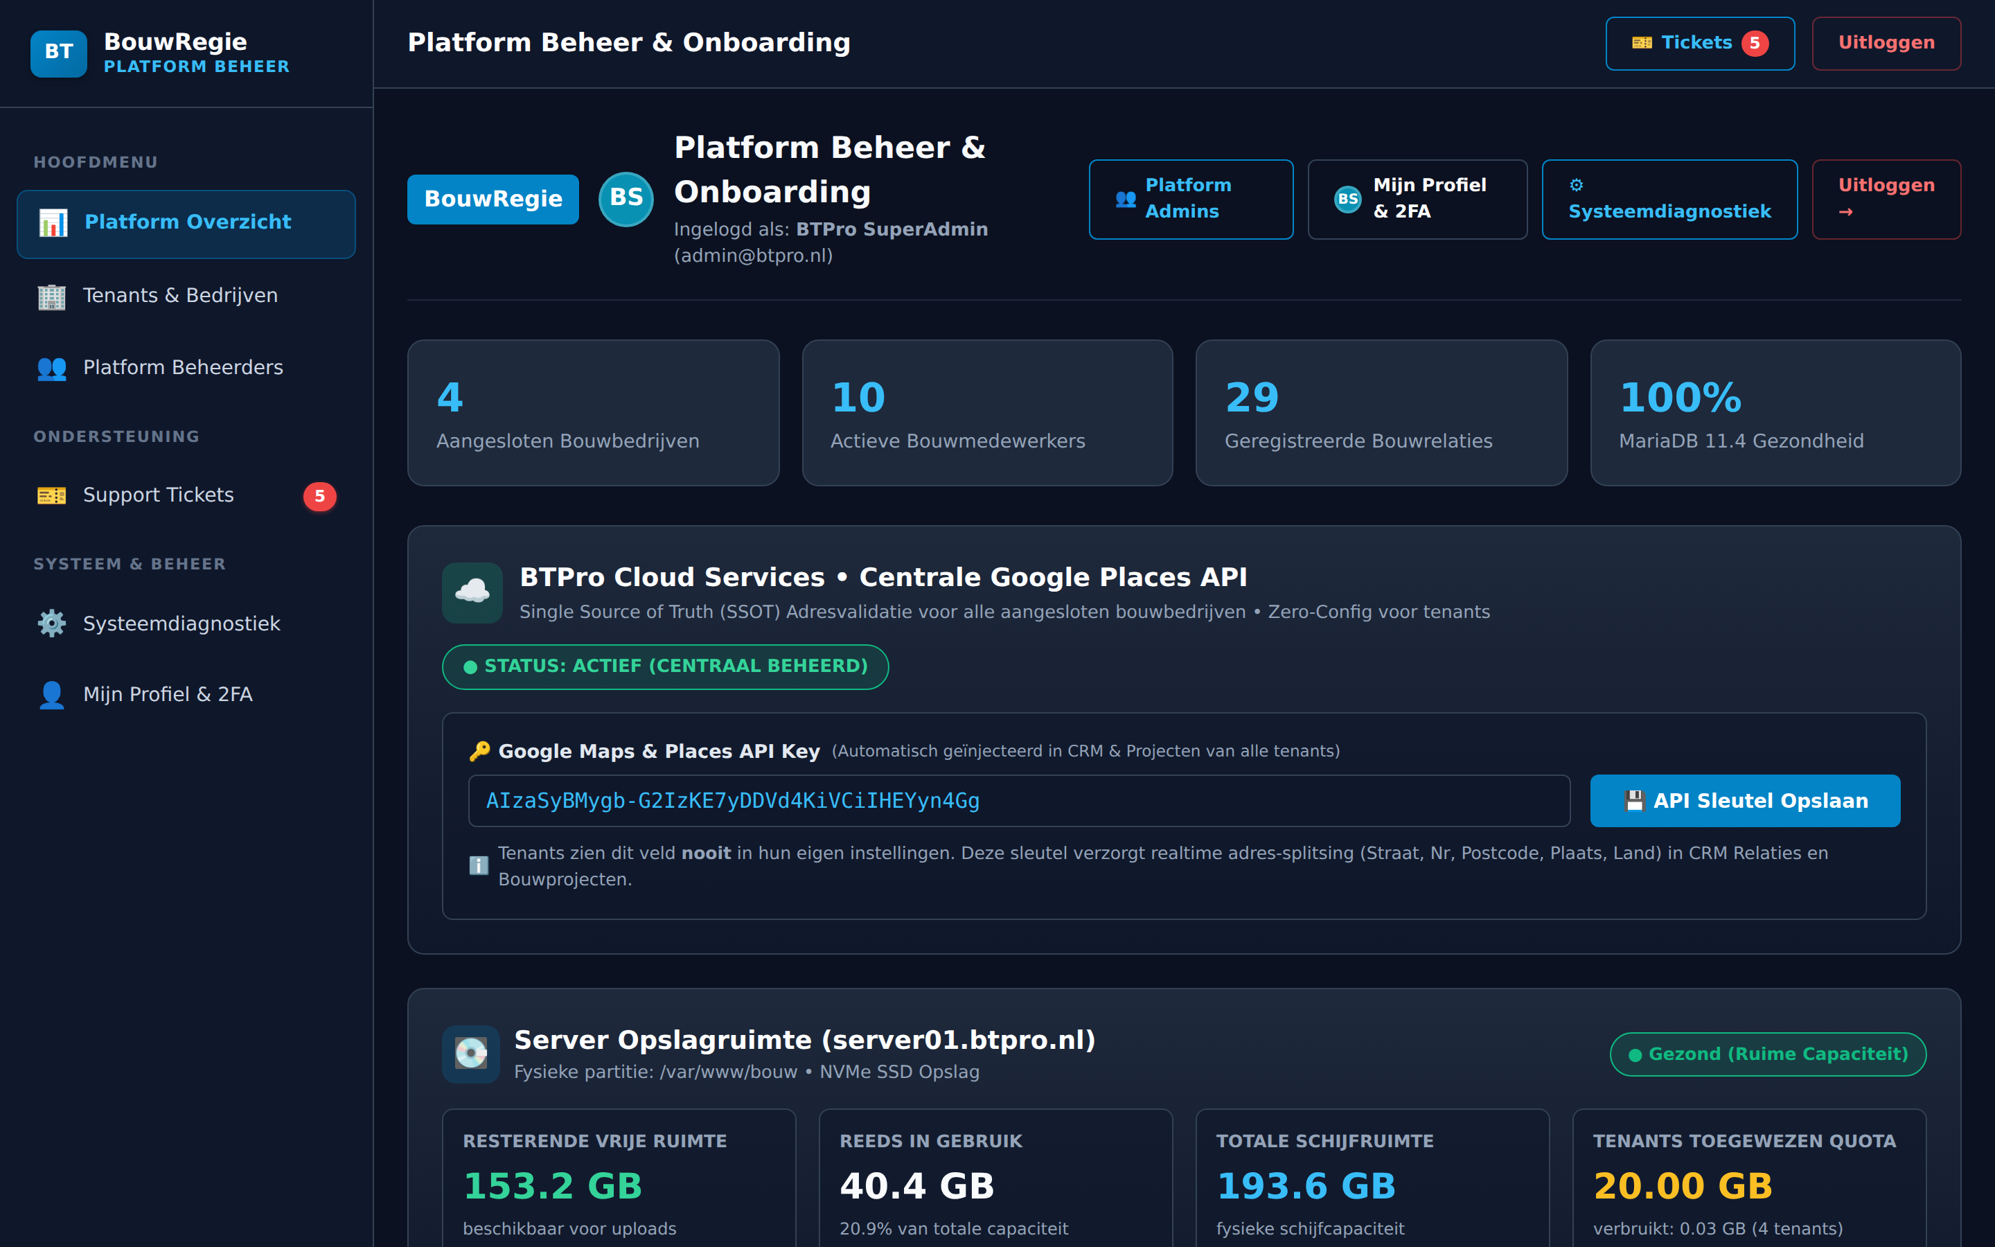The width and height of the screenshot is (1995, 1247).
Task: Click the blue BouwRegie badge
Action: tap(493, 200)
